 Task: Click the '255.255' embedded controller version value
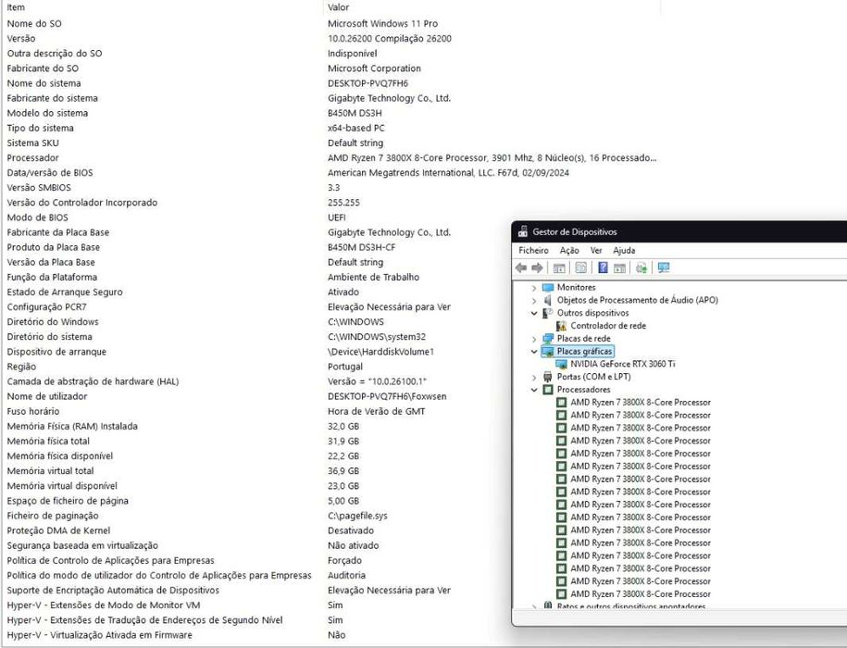coord(343,203)
